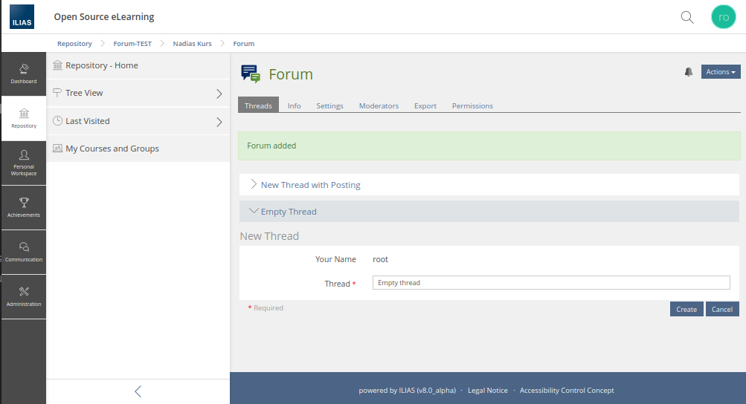Open Achievements trophy icon
This screenshot has width=746, height=404.
click(x=24, y=207)
